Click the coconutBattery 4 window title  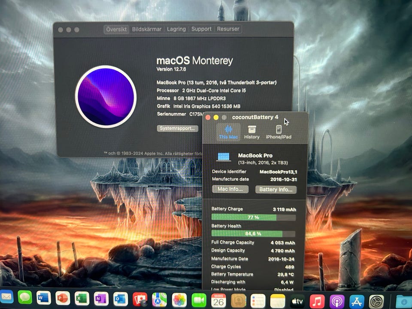[x=255, y=117]
